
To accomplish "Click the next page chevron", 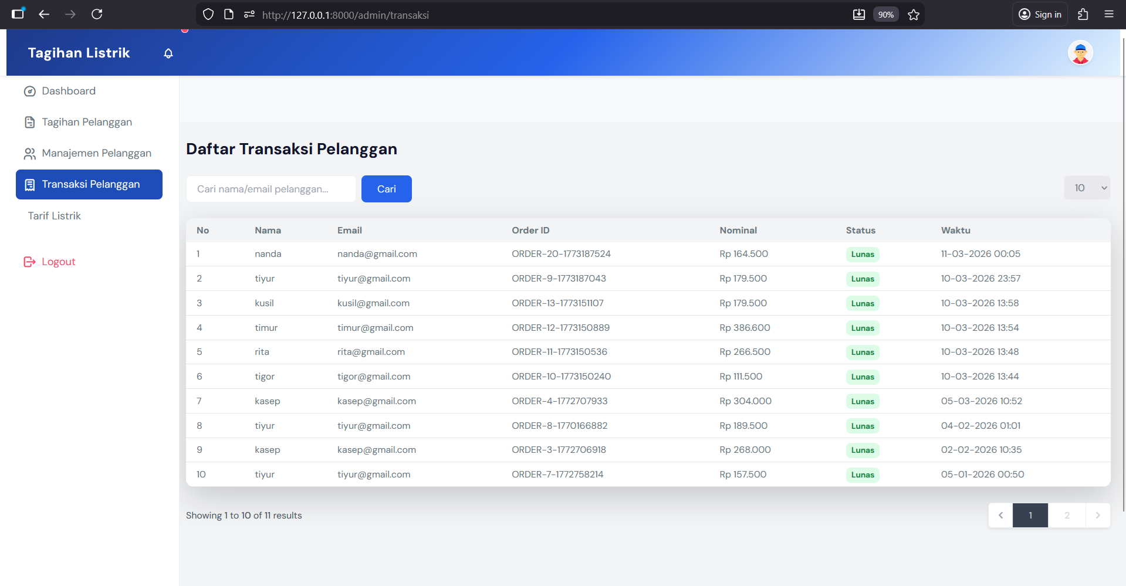I will [1098, 516].
